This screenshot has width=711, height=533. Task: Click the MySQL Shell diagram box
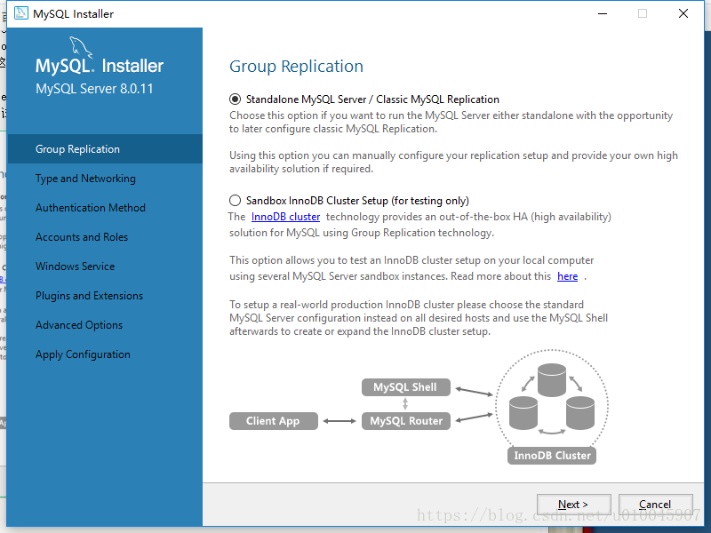tap(406, 387)
